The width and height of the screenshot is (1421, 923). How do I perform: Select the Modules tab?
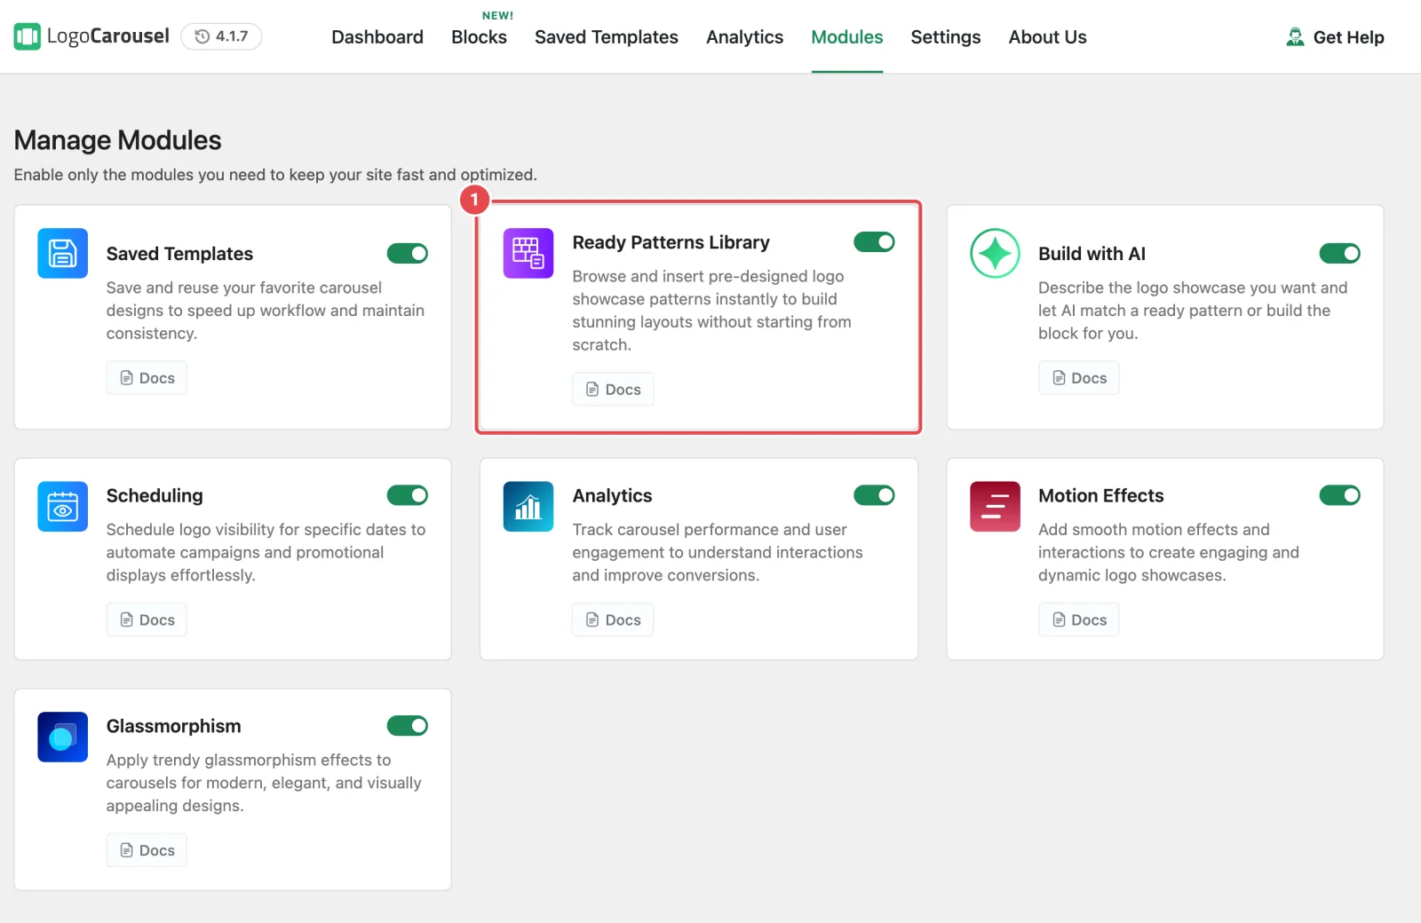point(847,37)
